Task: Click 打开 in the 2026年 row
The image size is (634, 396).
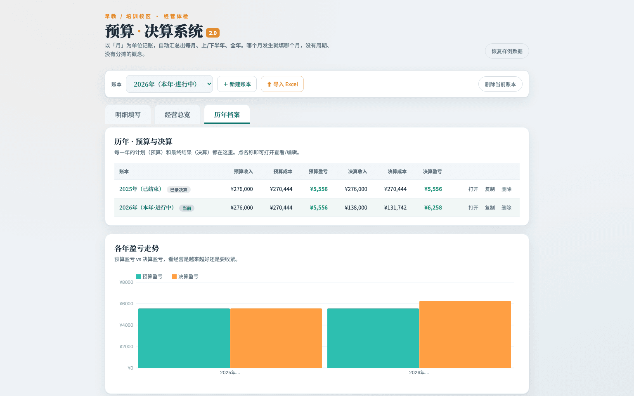Action: pos(473,208)
